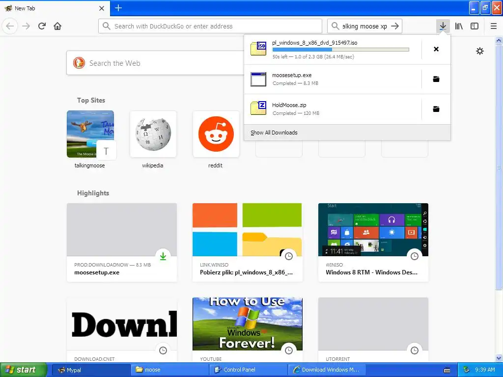Show All Downloads
503x377 pixels.
pos(347,133)
